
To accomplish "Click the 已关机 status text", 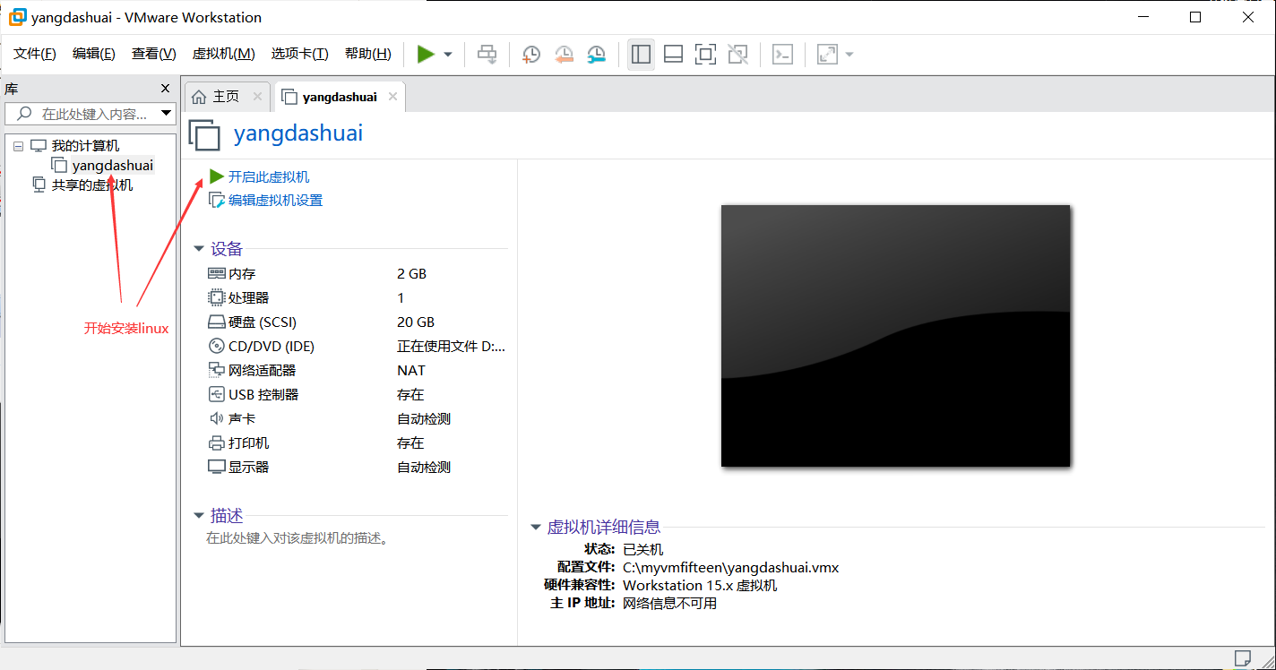I will pyautogui.click(x=643, y=549).
